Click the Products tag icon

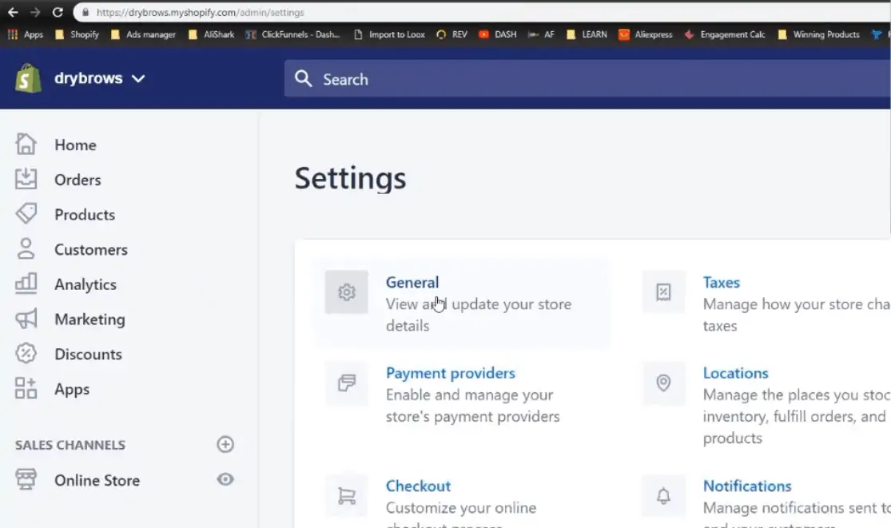[x=26, y=214]
